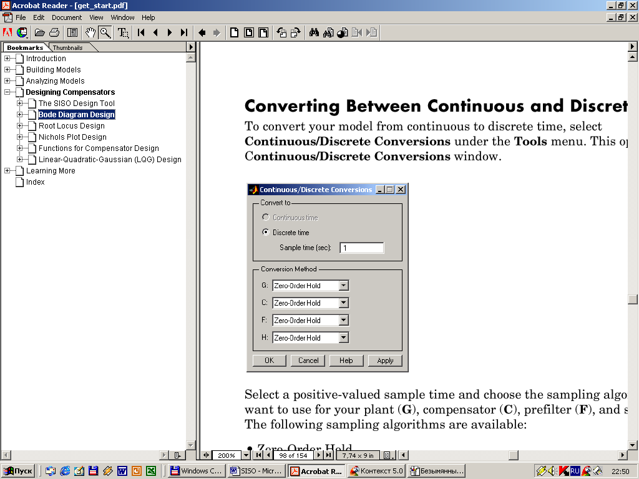Go to last page via toolbar
639x479 pixels.
tap(184, 32)
